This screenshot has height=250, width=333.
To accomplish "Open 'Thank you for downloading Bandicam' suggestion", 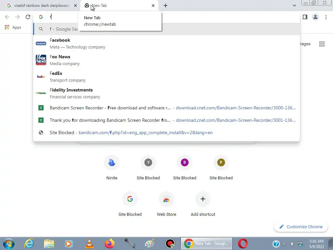I will tap(166, 120).
